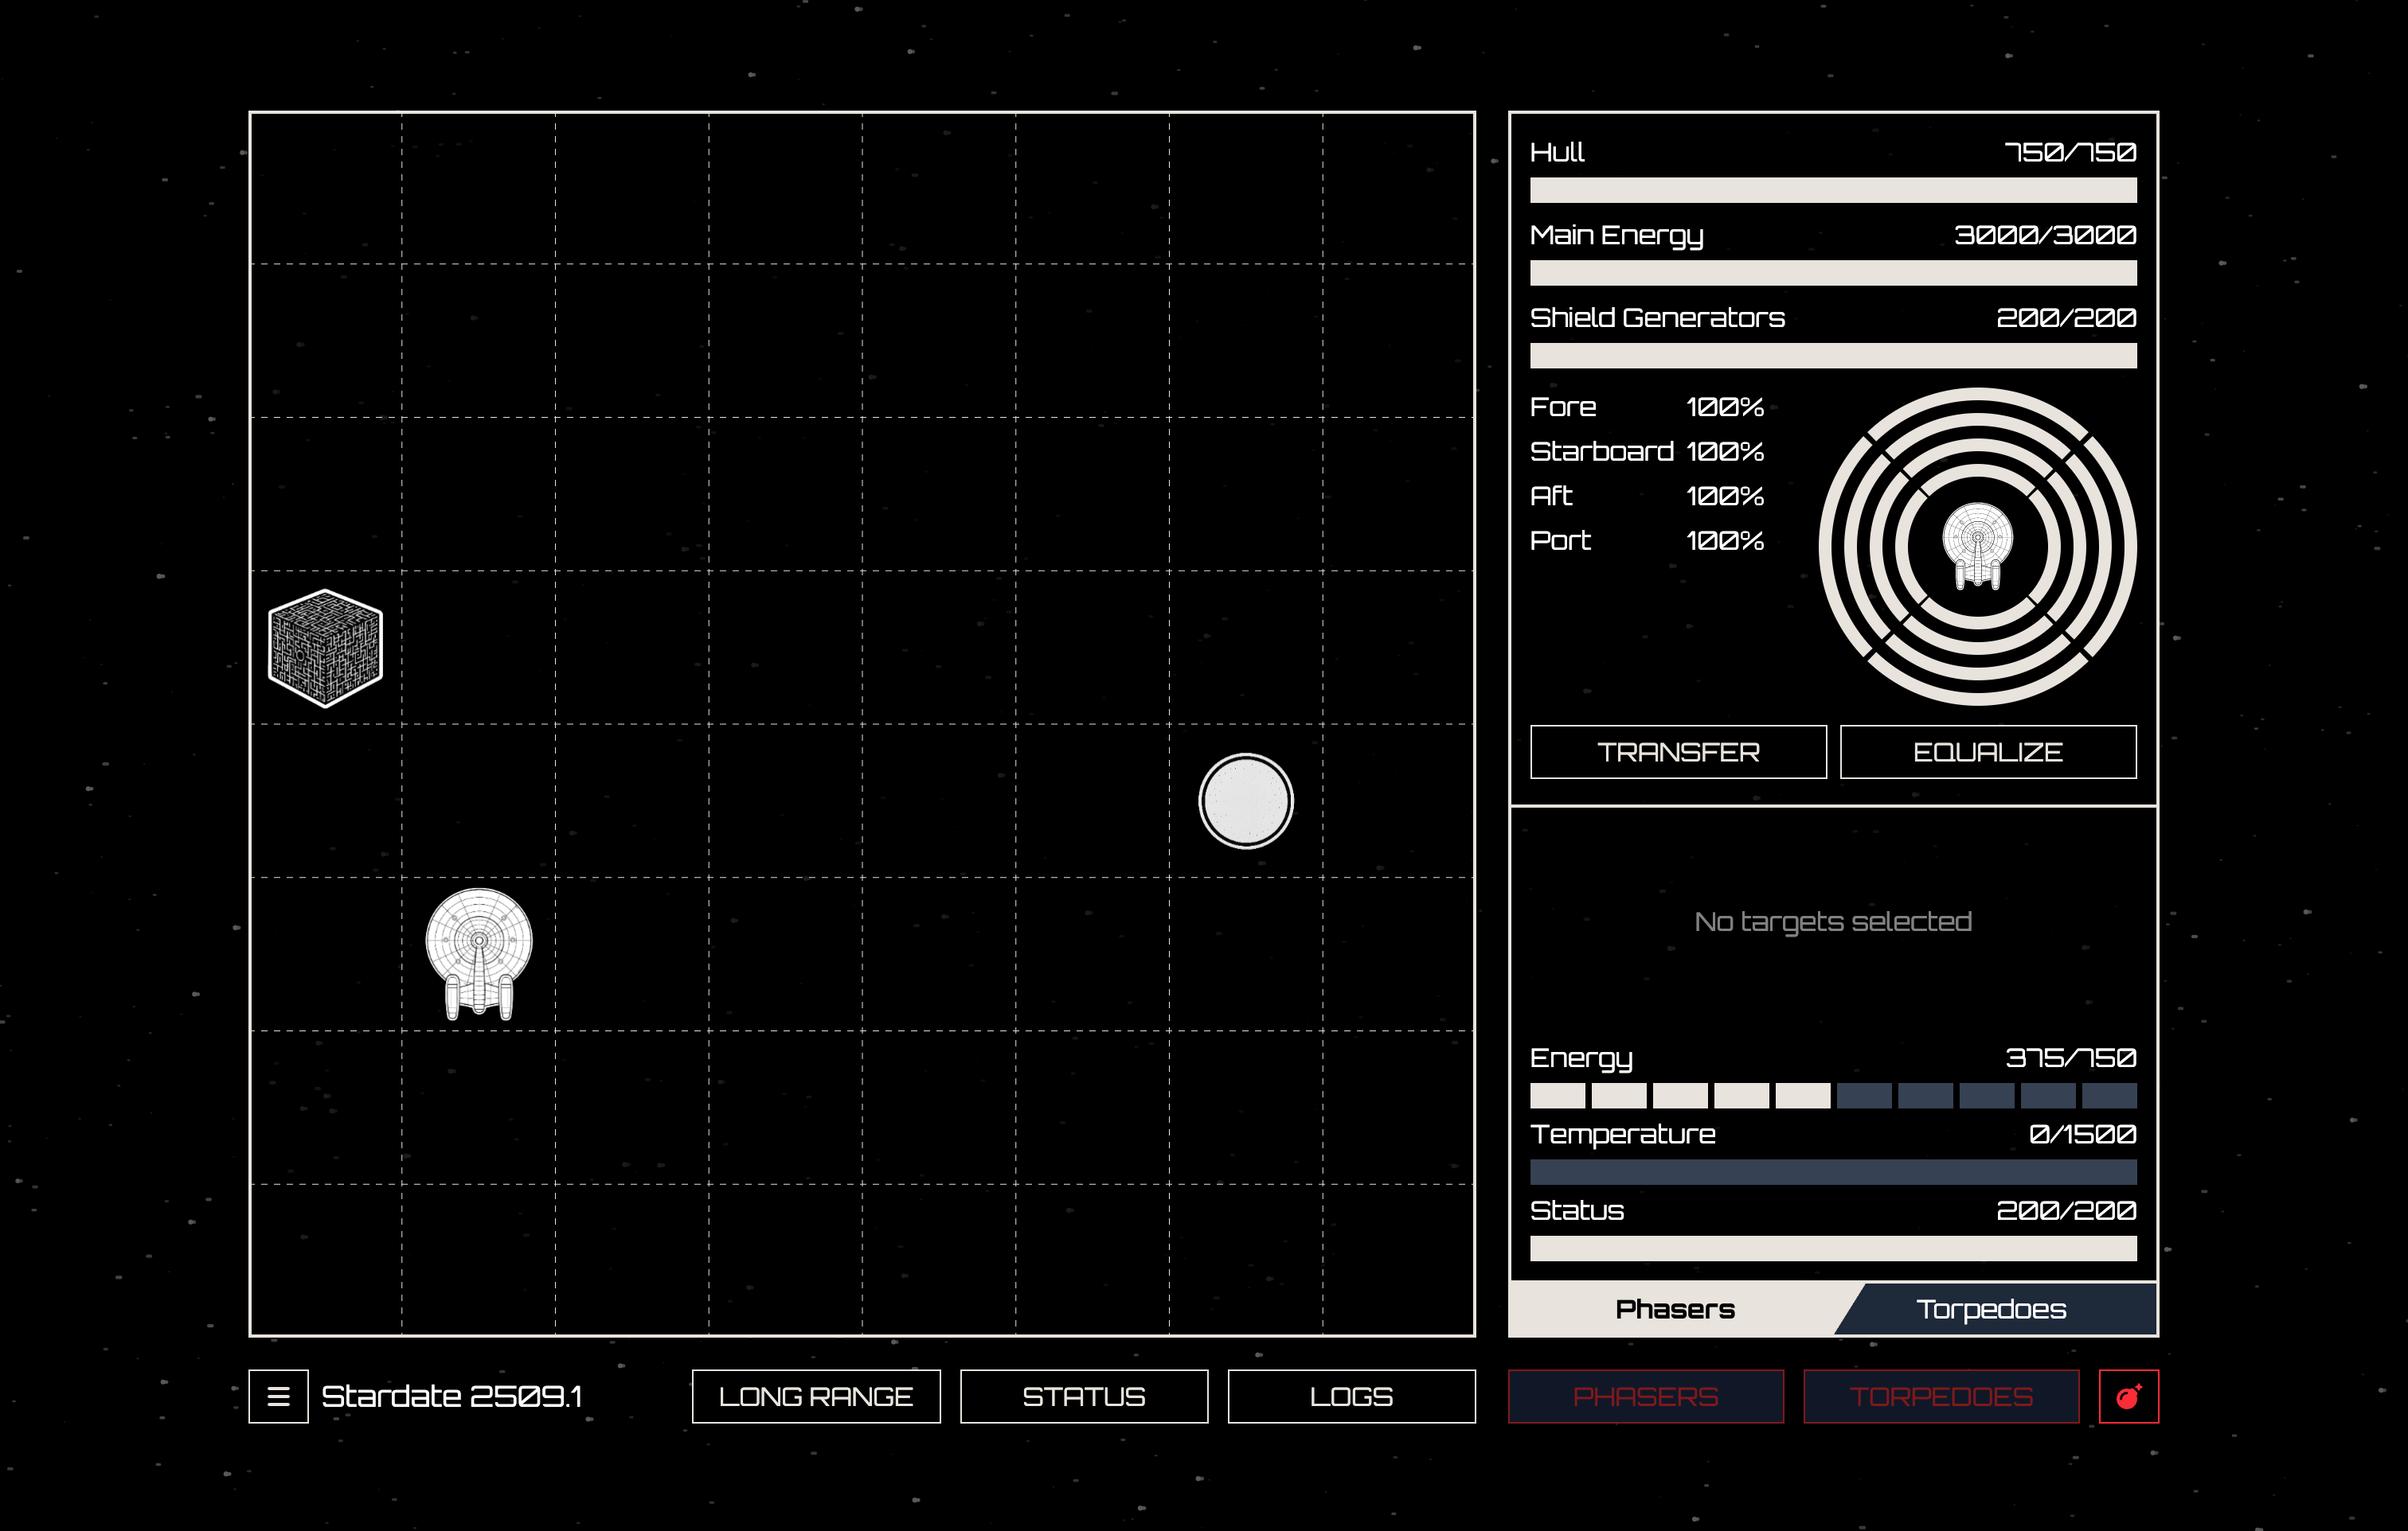Click the Temperature bar

pyautogui.click(x=1832, y=1171)
